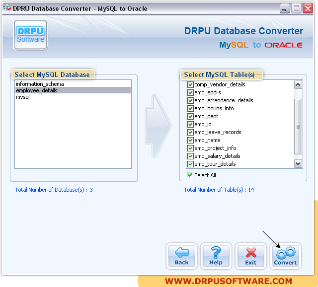
Task: Toggle the emp_id checkbox
Action: [x=190, y=124]
